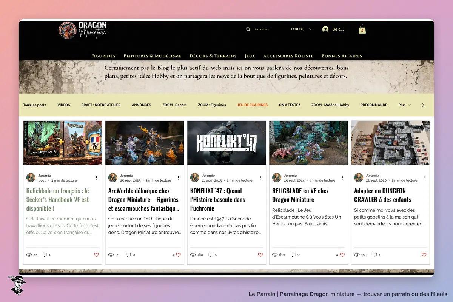Open the shopping cart bag icon
The image size is (453, 302).
(x=362, y=29)
